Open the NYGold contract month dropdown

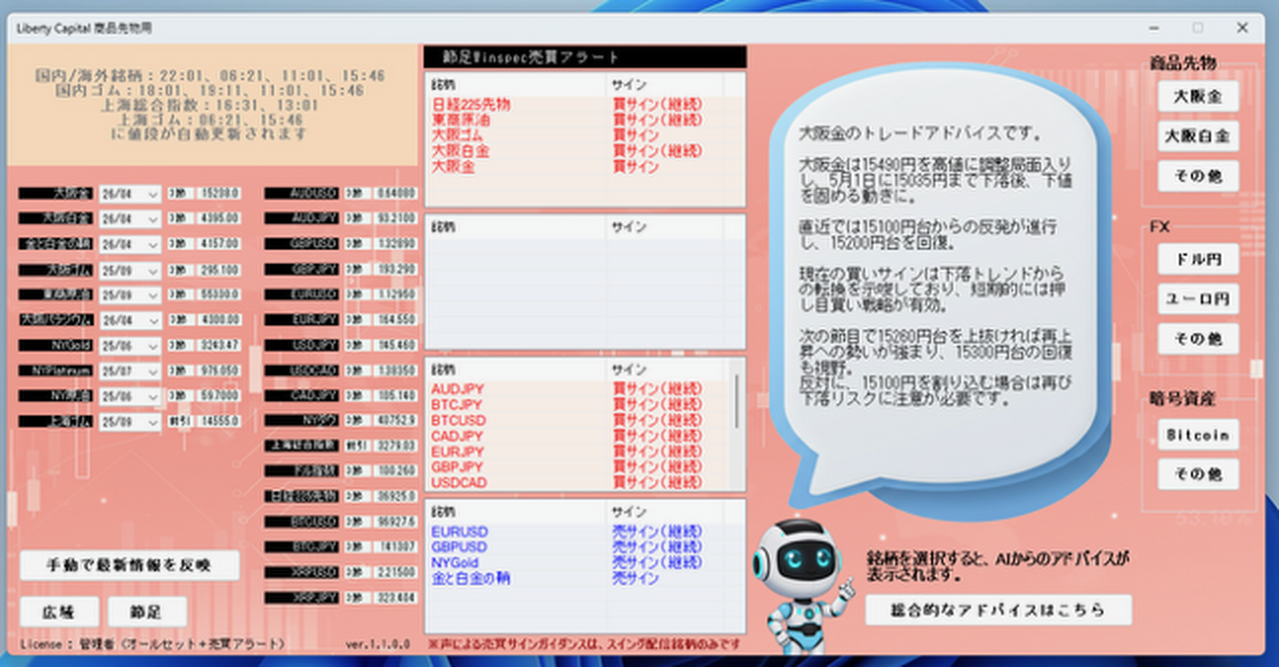(130, 346)
